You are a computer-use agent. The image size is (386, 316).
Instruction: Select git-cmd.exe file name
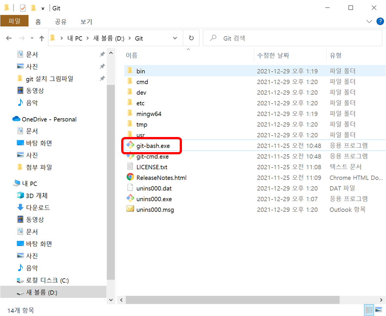click(152, 157)
